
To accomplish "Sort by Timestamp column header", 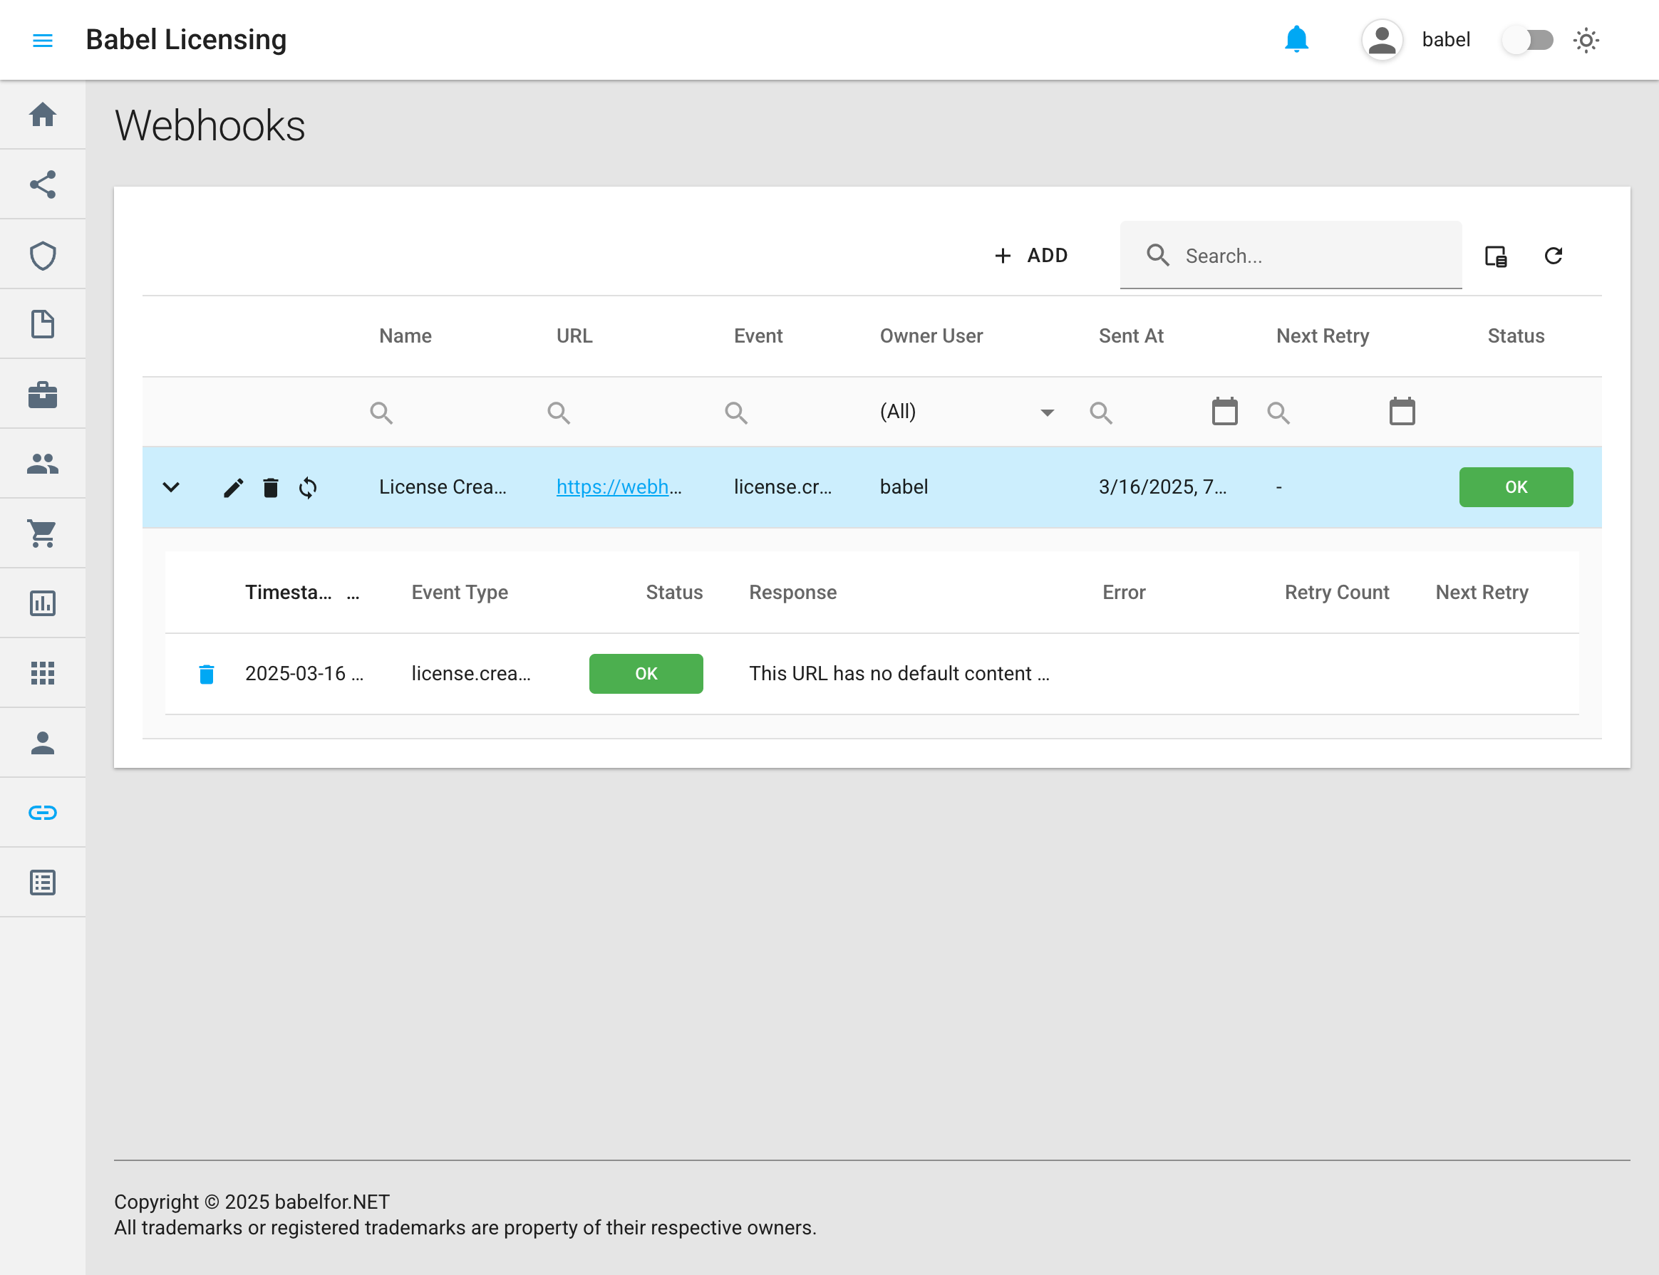I will point(289,592).
